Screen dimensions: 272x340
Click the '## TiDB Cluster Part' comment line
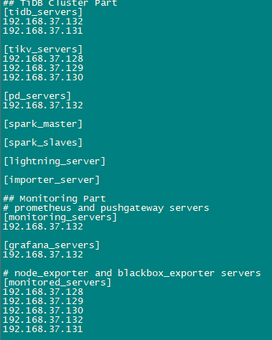tap(60, 4)
